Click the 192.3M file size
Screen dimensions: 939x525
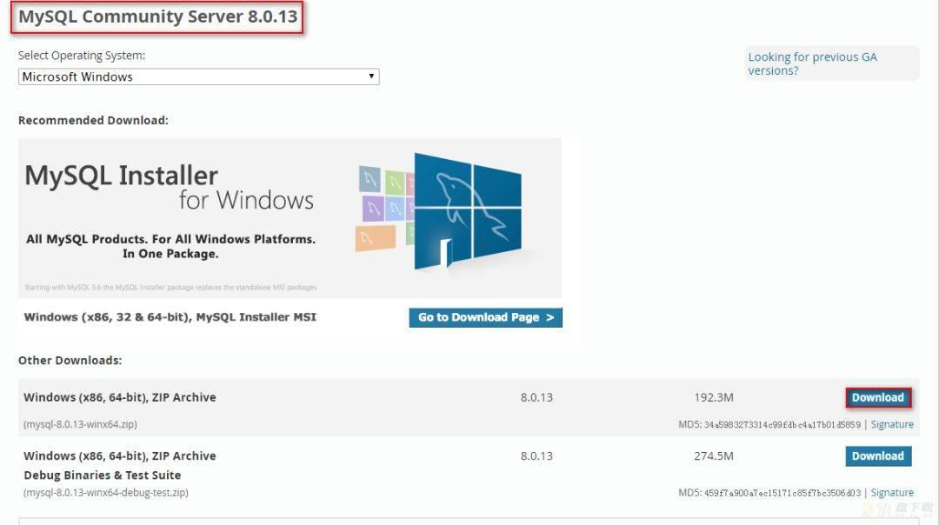pyautogui.click(x=714, y=397)
